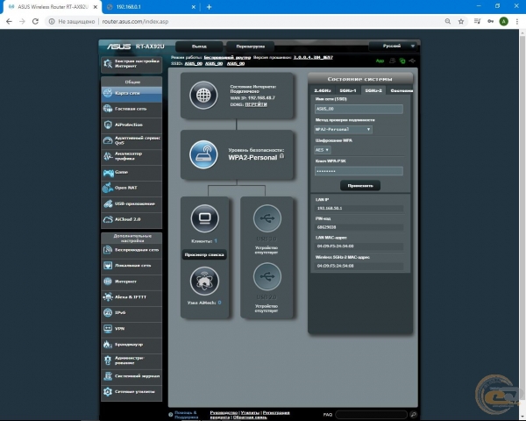The width and height of the screenshot is (526, 421).
Task: Click the AiMesh node icon
Action: 204,281
